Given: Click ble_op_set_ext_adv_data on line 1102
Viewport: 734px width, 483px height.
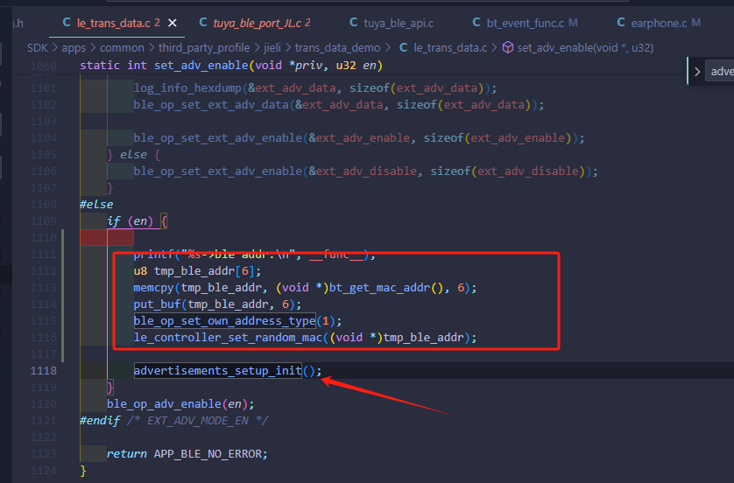Looking at the screenshot, I should (211, 105).
